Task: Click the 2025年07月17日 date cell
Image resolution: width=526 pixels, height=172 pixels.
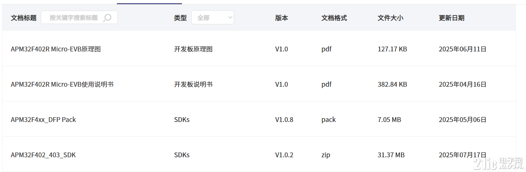Action: [463, 155]
